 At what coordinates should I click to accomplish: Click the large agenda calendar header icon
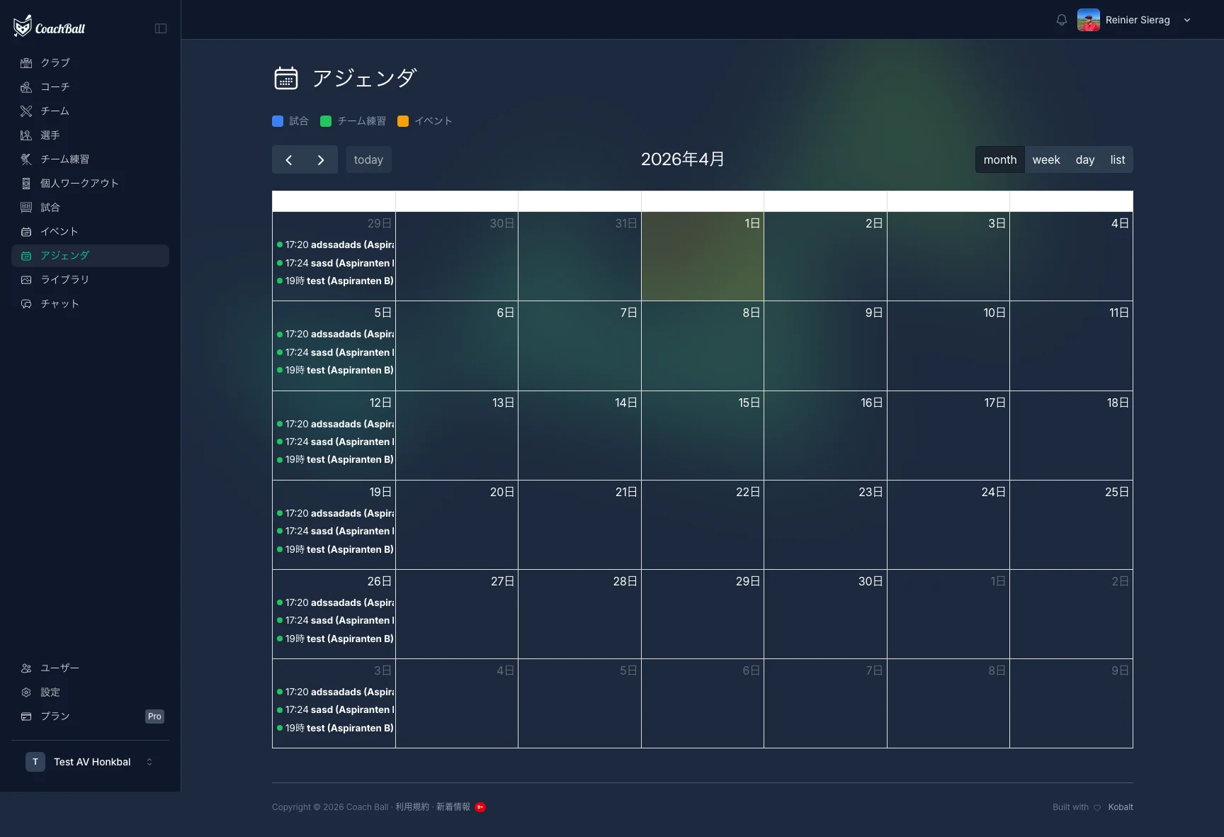tap(286, 78)
